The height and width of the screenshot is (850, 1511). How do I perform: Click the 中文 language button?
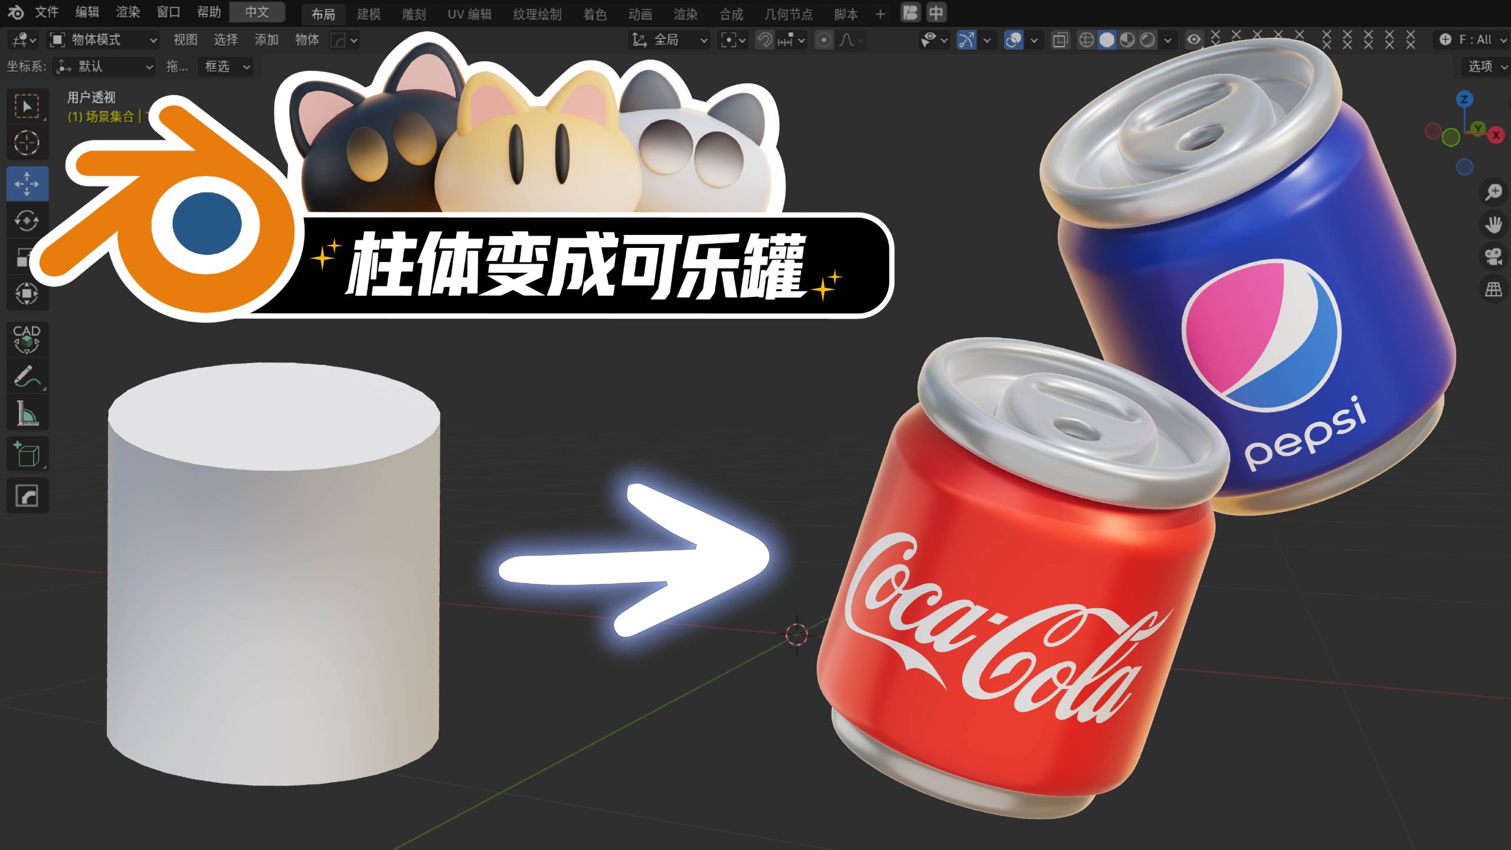coord(257,12)
